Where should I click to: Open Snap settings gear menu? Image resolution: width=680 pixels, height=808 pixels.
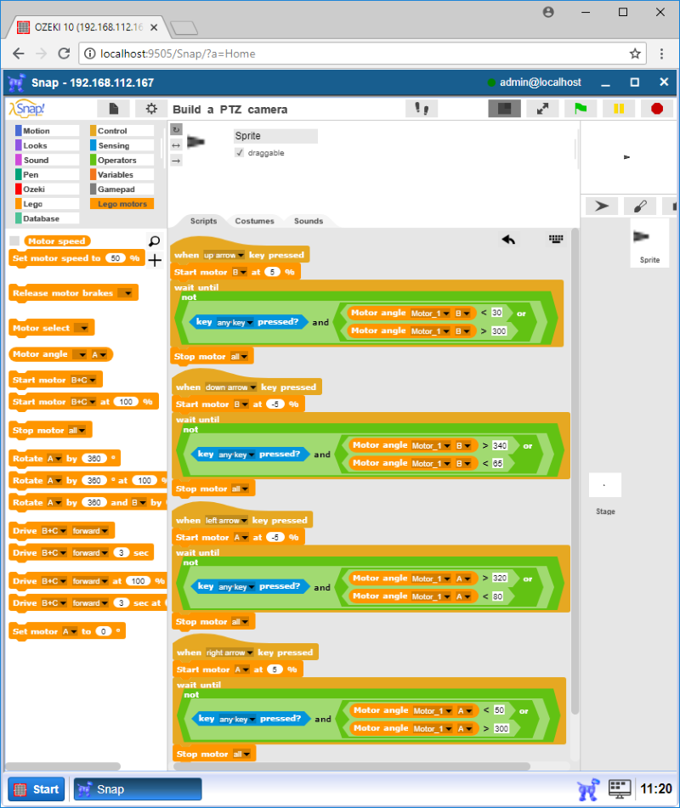[x=151, y=109]
